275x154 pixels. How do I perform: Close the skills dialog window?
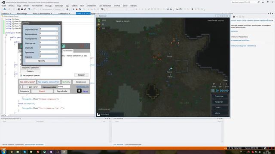tap(59, 23)
